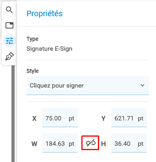
Task: Click the bold Y coordinate label
Action: click(103, 118)
